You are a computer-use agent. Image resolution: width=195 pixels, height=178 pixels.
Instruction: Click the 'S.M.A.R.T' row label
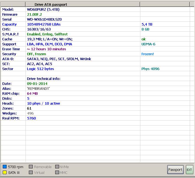(10, 34)
